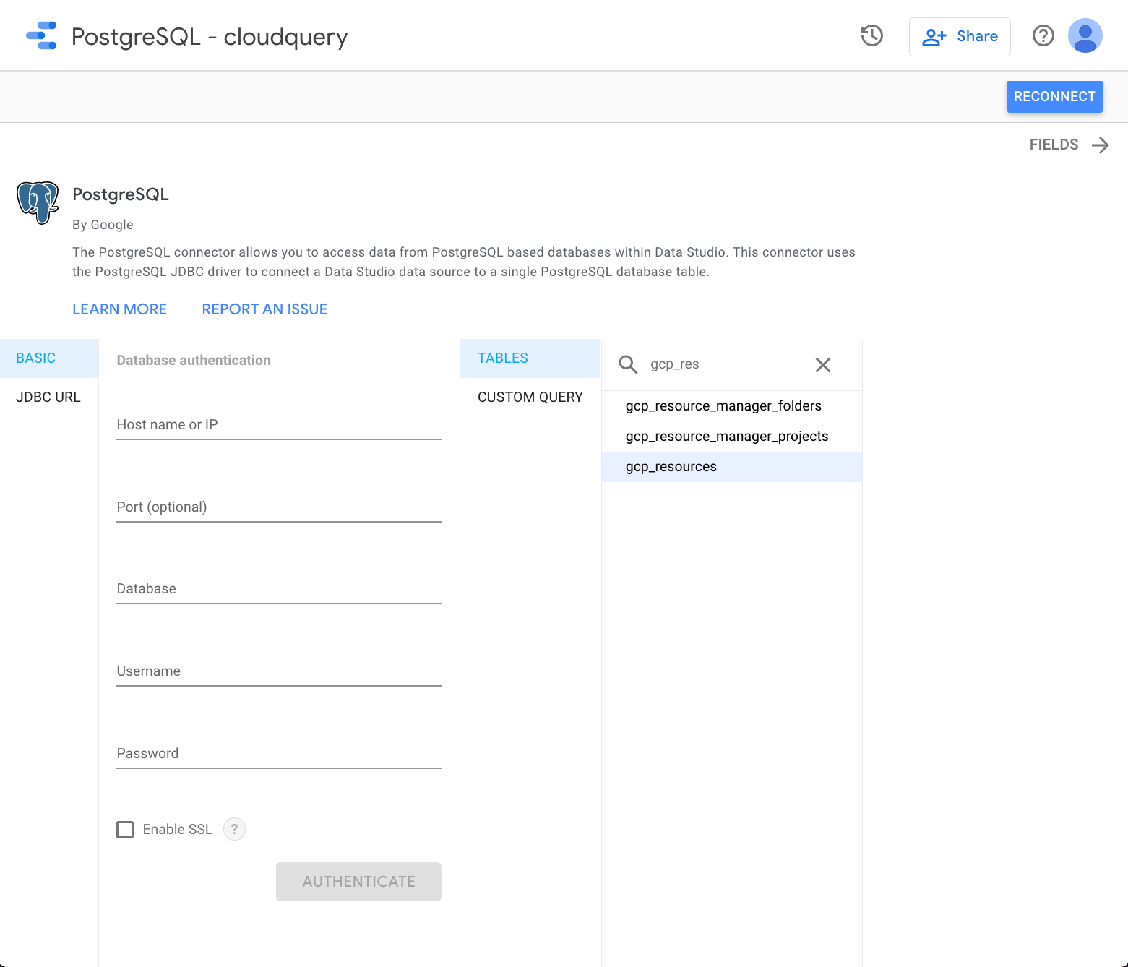
Task: Select the gcp_resource_manager_projects table
Action: (726, 437)
